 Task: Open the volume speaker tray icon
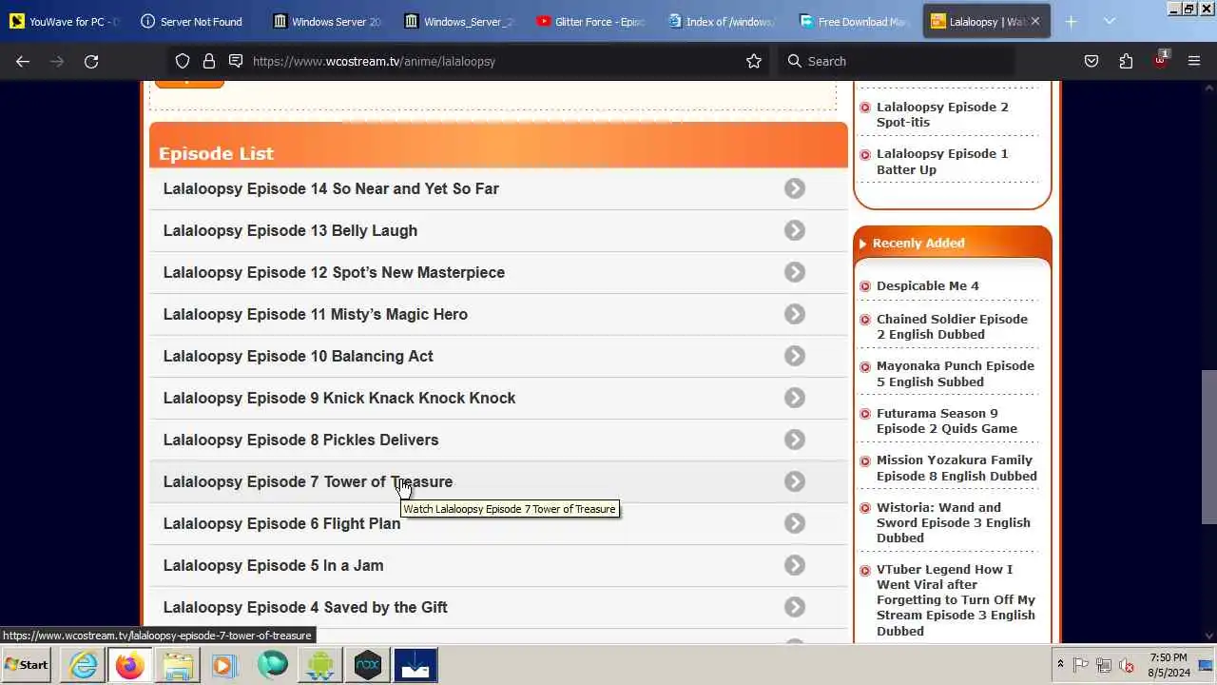[x=1127, y=665]
